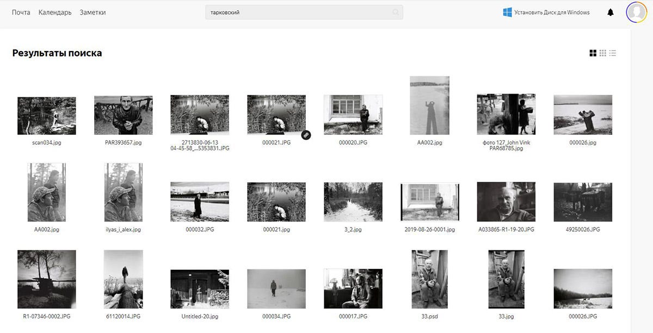Image resolution: width=653 pixels, height=333 pixels.
Task: Select the Untitled-20.jpg thumbnail
Action: click(200, 289)
